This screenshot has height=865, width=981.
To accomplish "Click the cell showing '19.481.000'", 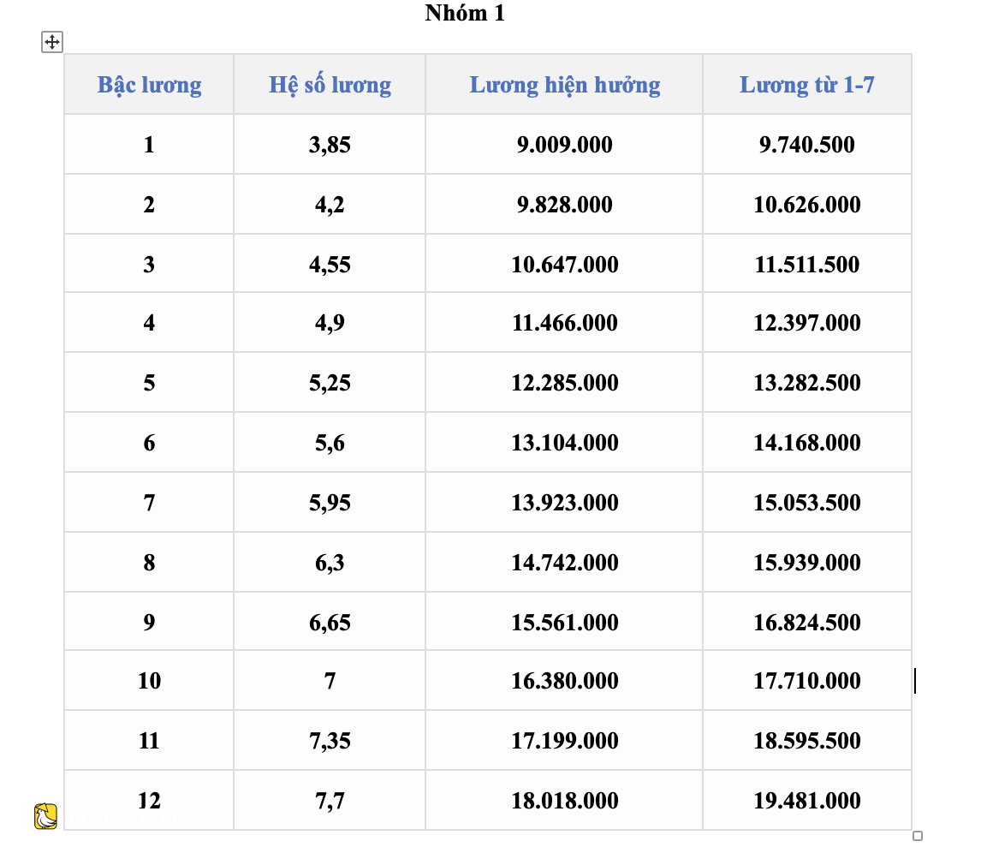I will point(807,801).
